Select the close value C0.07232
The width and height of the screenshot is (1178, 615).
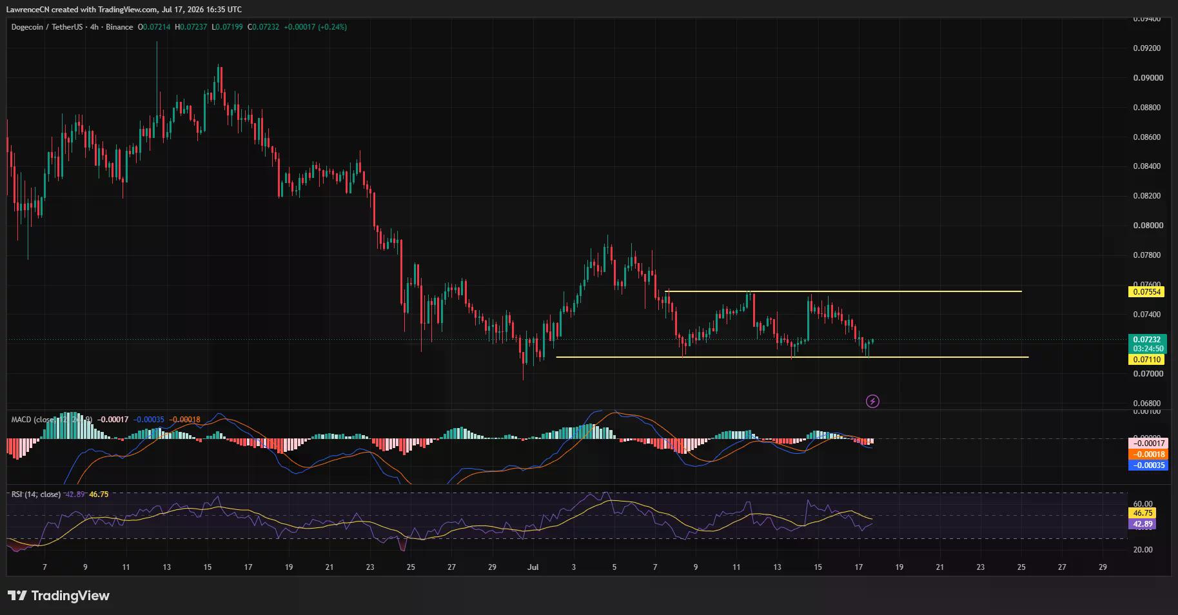263,27
